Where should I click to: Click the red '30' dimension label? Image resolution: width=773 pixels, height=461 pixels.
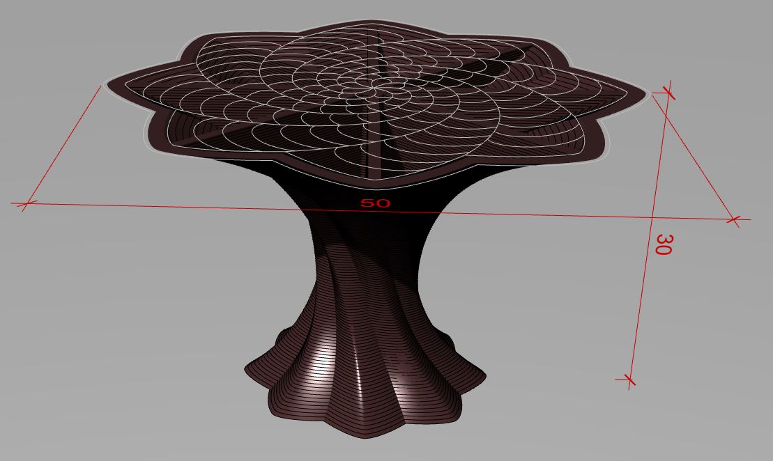(x=664, y=244)
